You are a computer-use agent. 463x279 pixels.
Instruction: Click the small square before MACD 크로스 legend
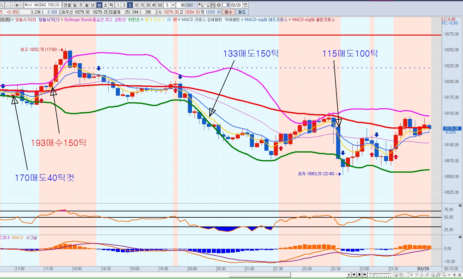click(179, 20)
